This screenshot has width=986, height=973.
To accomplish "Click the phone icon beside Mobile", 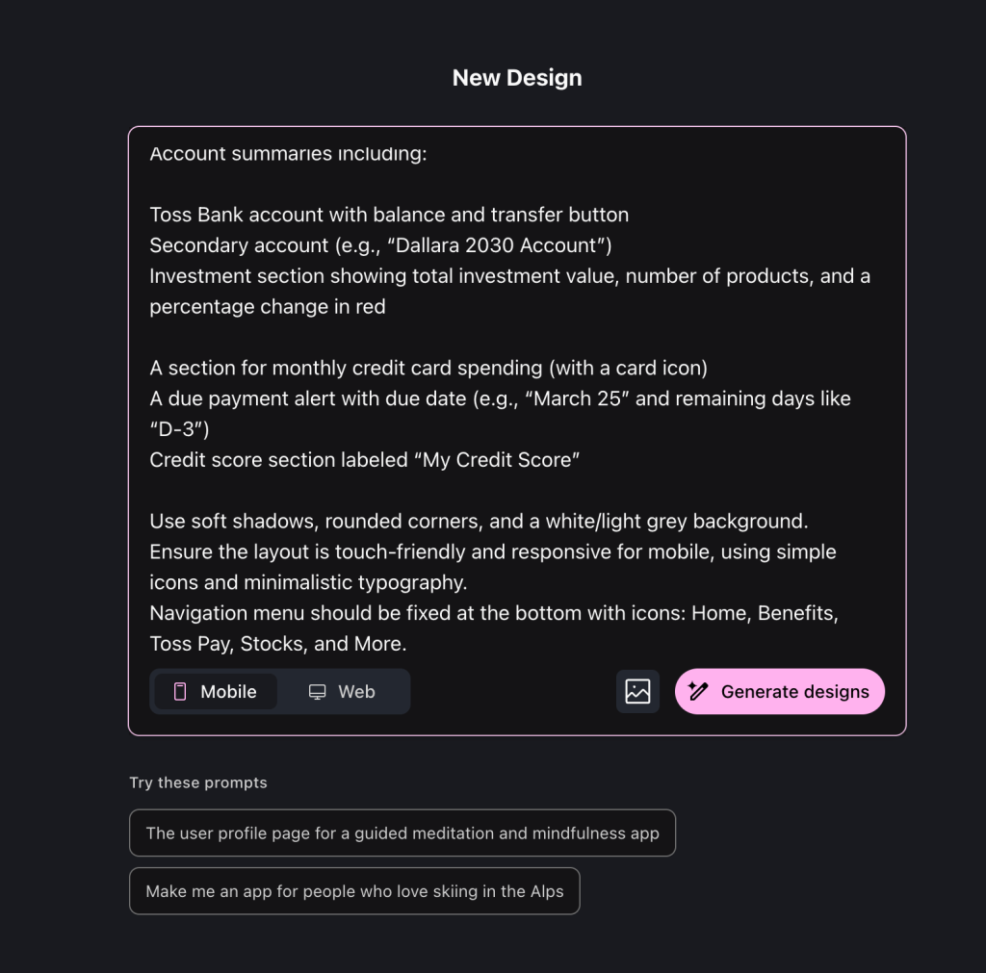I will coord(180,692).
